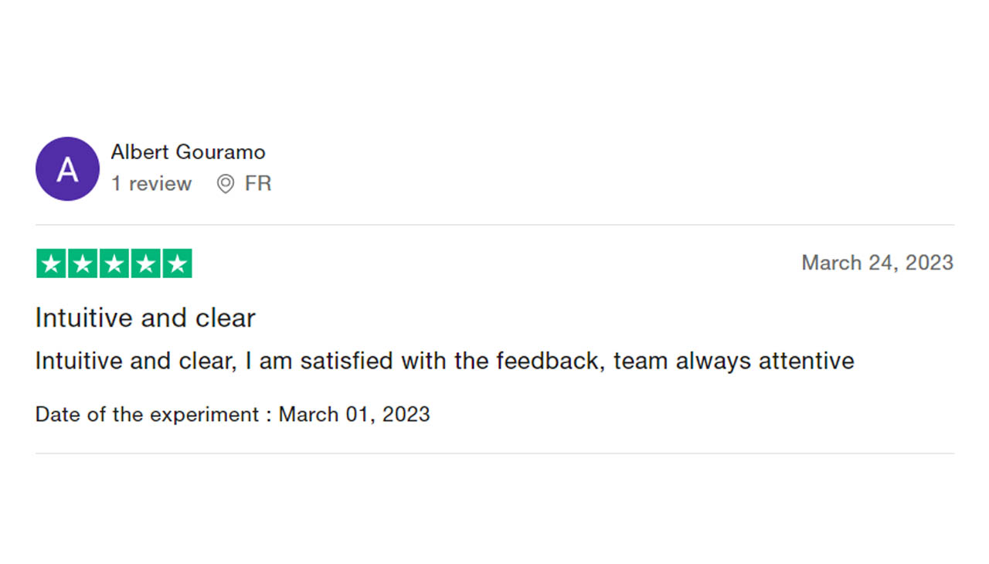Click the divider line below the experiment date

(x=494, y=454)
